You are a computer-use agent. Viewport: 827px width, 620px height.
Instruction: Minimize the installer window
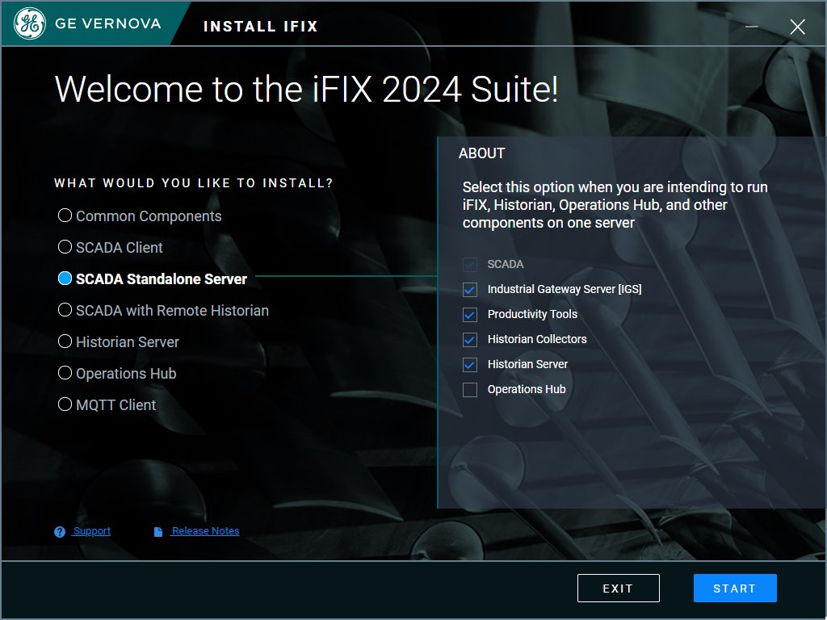[x=752, y=27]
